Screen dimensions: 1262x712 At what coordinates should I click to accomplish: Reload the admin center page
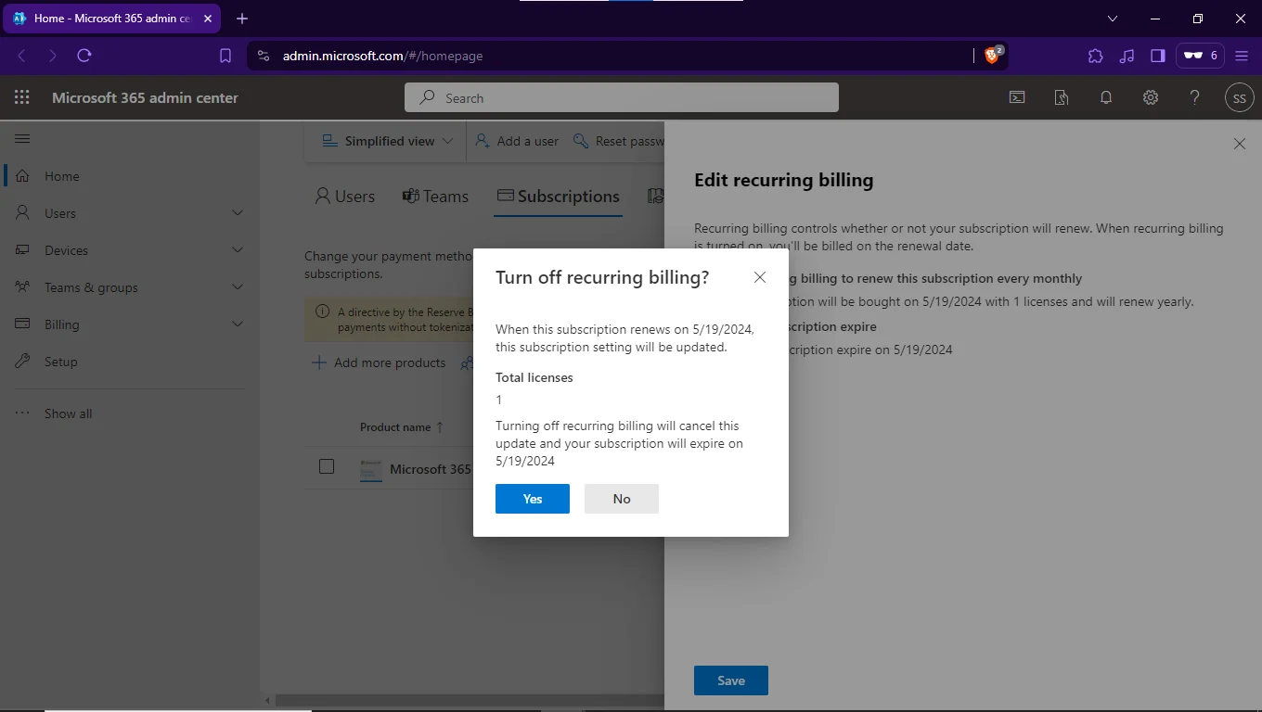(x=84, y=56)
